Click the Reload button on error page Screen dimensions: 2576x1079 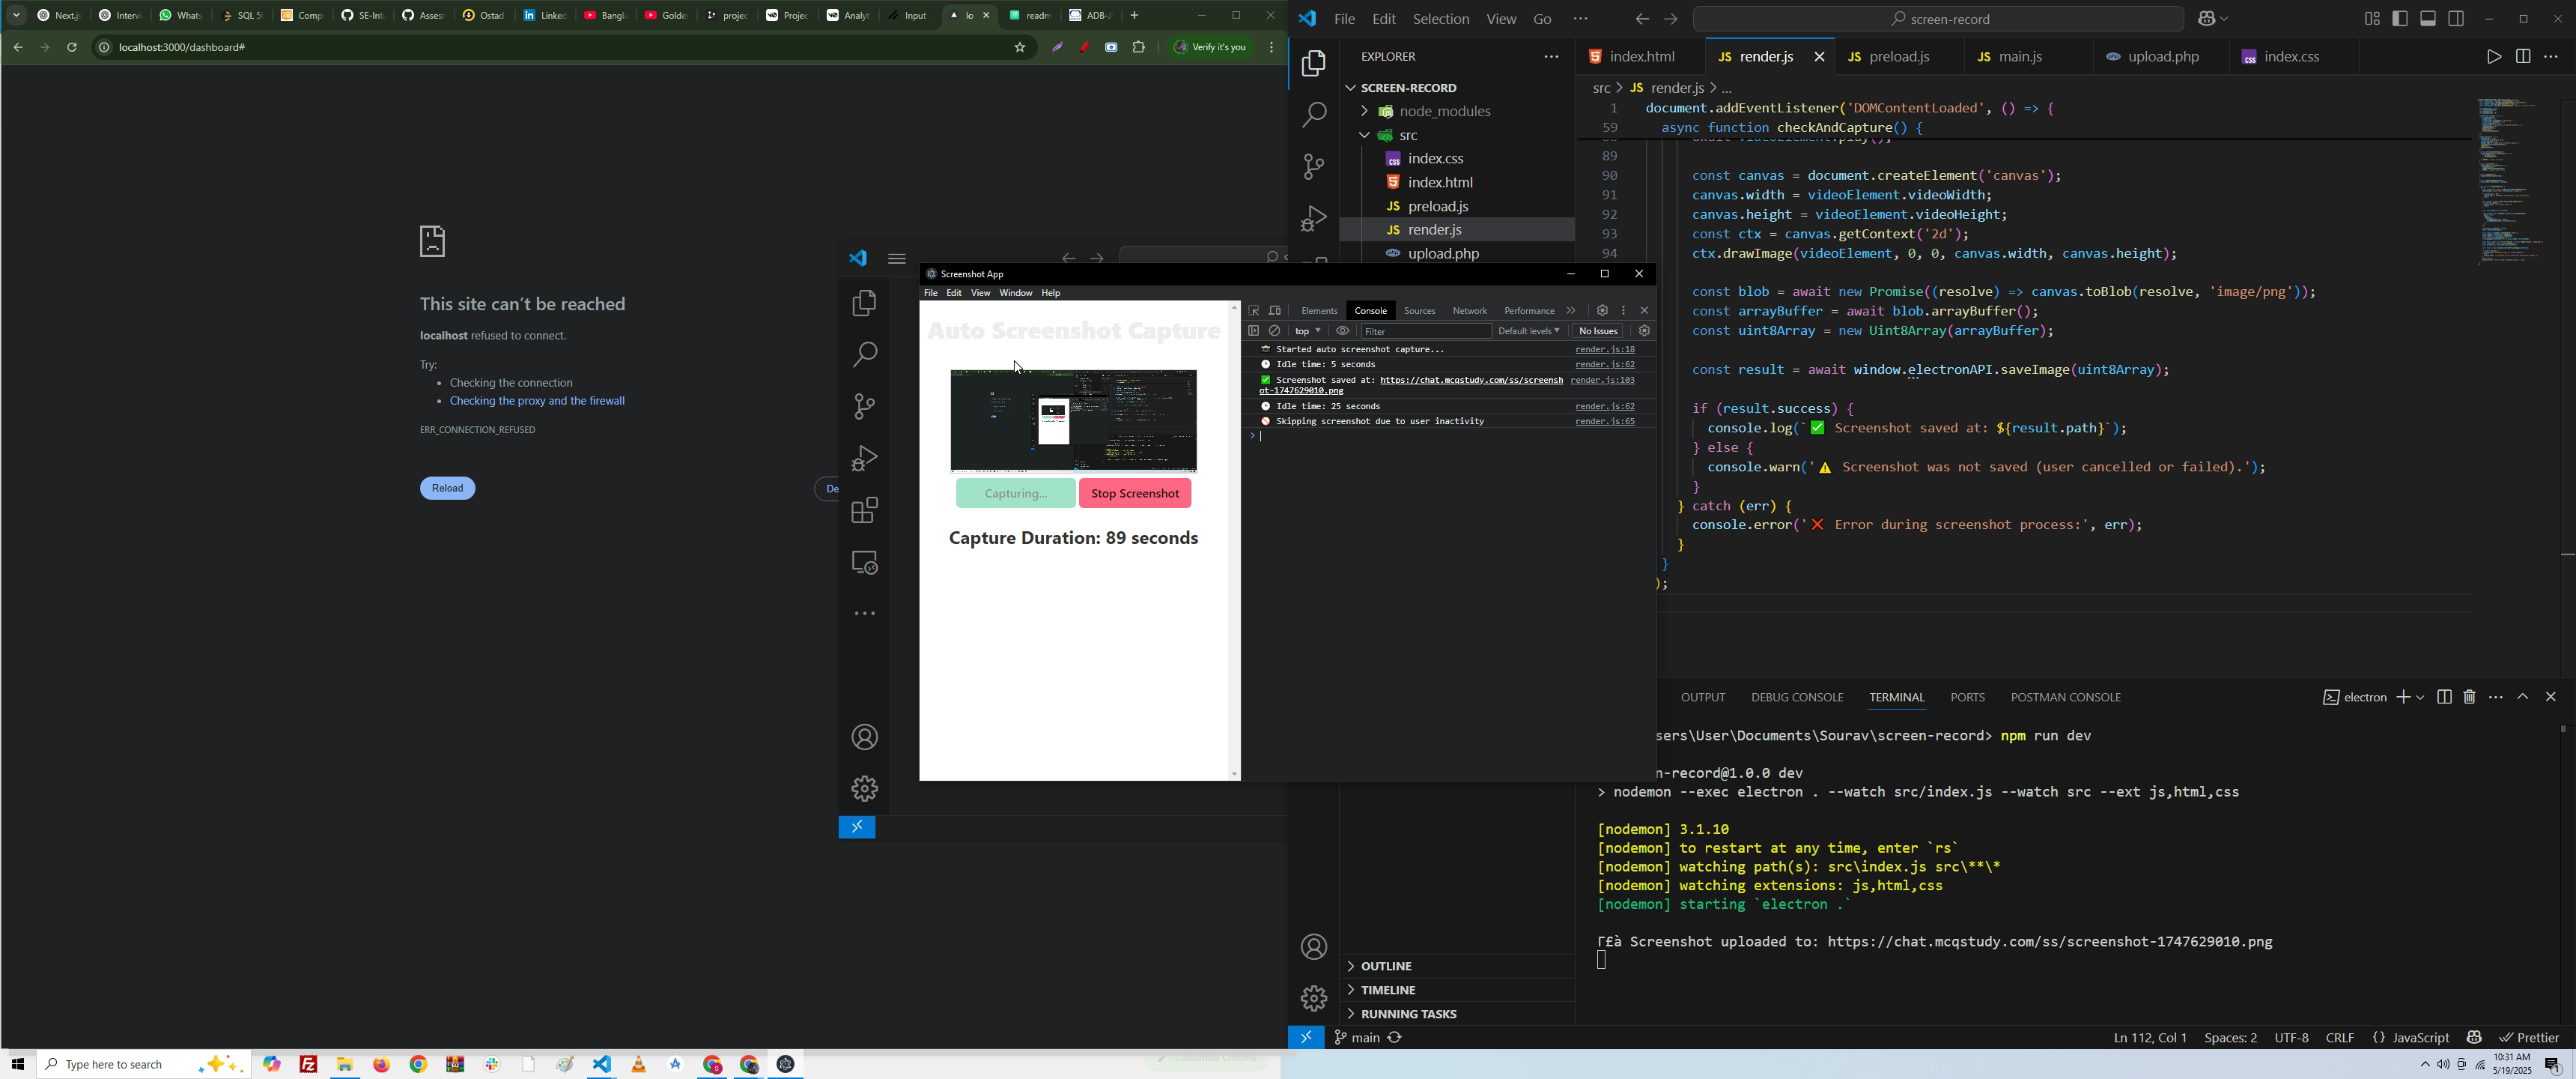pos(447,489)
